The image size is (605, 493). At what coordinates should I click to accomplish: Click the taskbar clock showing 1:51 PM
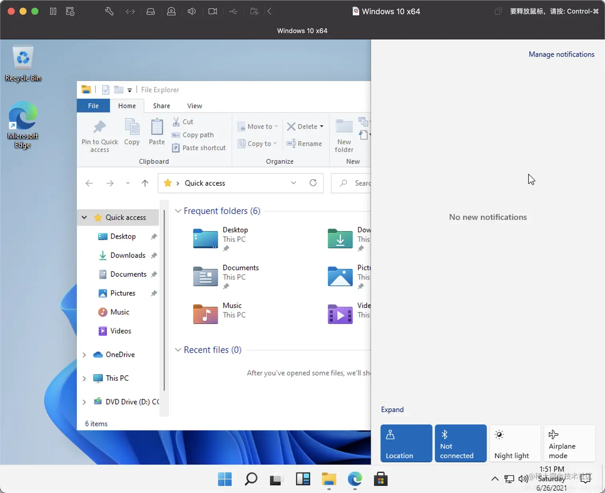pyautogui.click(x=552, y=479)
